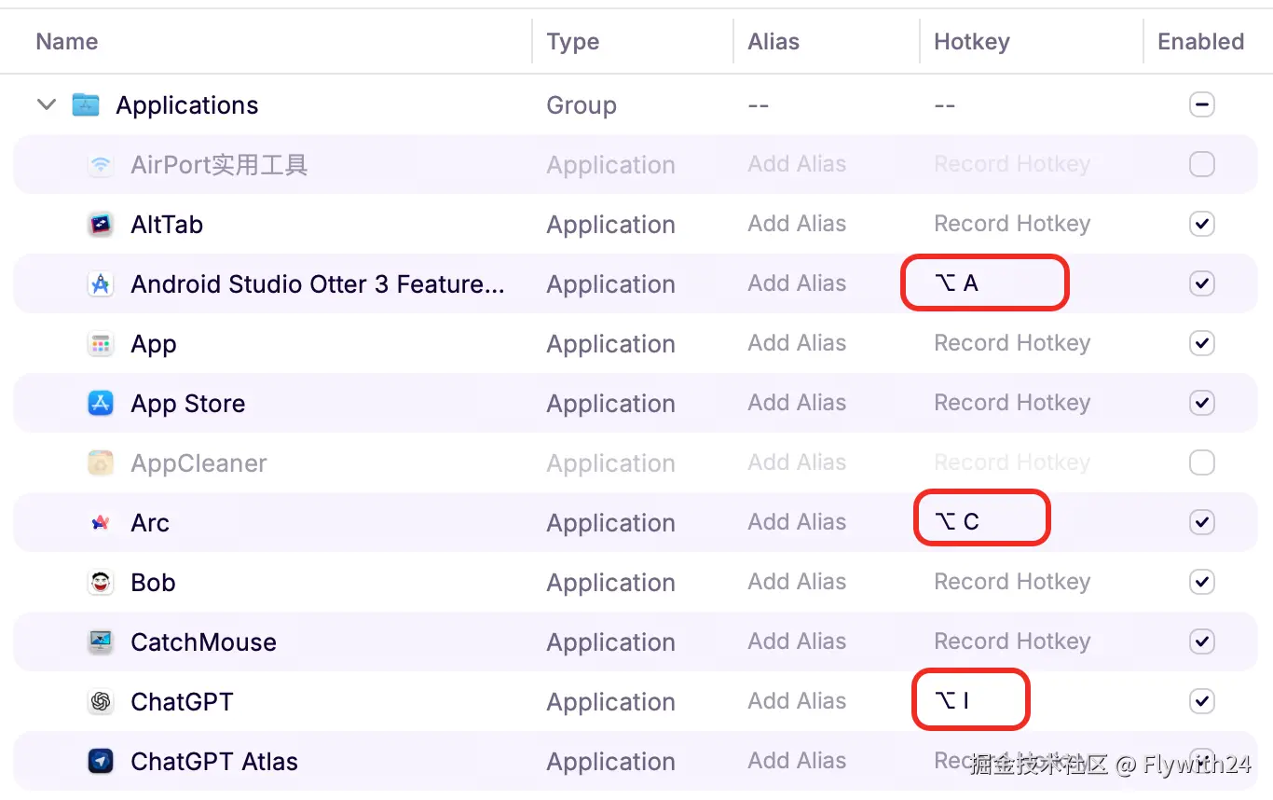Click the Android Studio app icon

pos(101,284)
